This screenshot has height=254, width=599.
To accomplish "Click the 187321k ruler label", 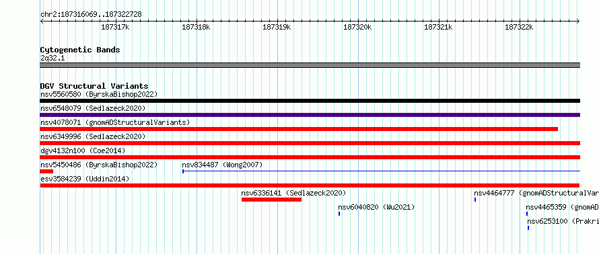I will [x=439, y=28].
